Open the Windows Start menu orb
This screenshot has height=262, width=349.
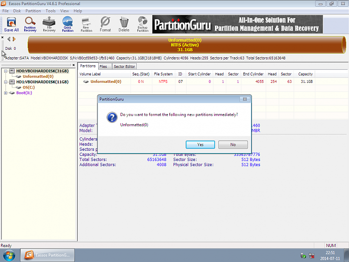(x=9, y=255)
